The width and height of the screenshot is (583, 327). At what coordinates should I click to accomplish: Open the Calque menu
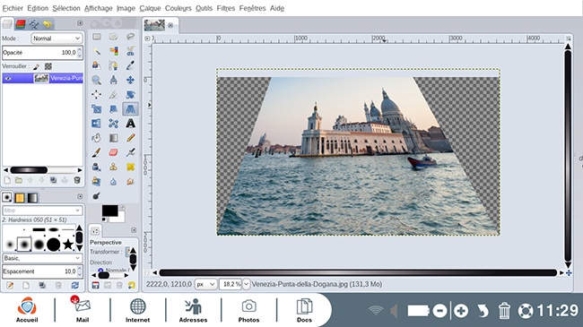click(x=150, y=8)
